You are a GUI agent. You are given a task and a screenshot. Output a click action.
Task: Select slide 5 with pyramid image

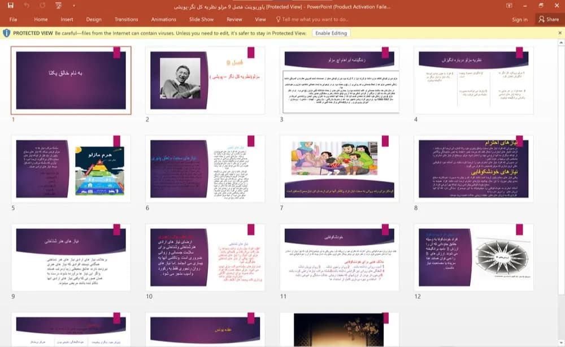point(71,168)
